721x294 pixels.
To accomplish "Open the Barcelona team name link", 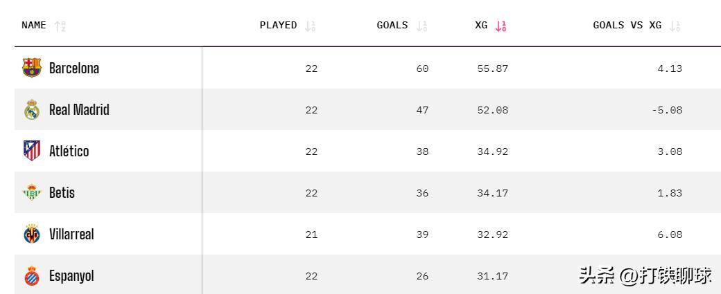I will tap(74, 68).
